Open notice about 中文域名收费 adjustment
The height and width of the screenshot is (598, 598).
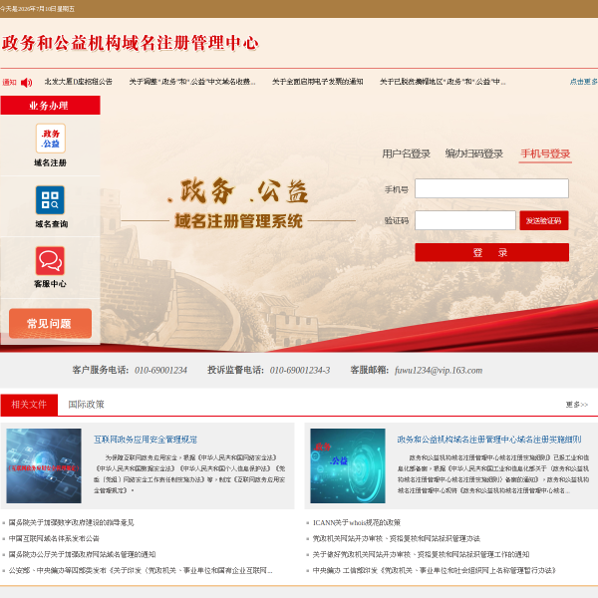(x=192, y=82)
